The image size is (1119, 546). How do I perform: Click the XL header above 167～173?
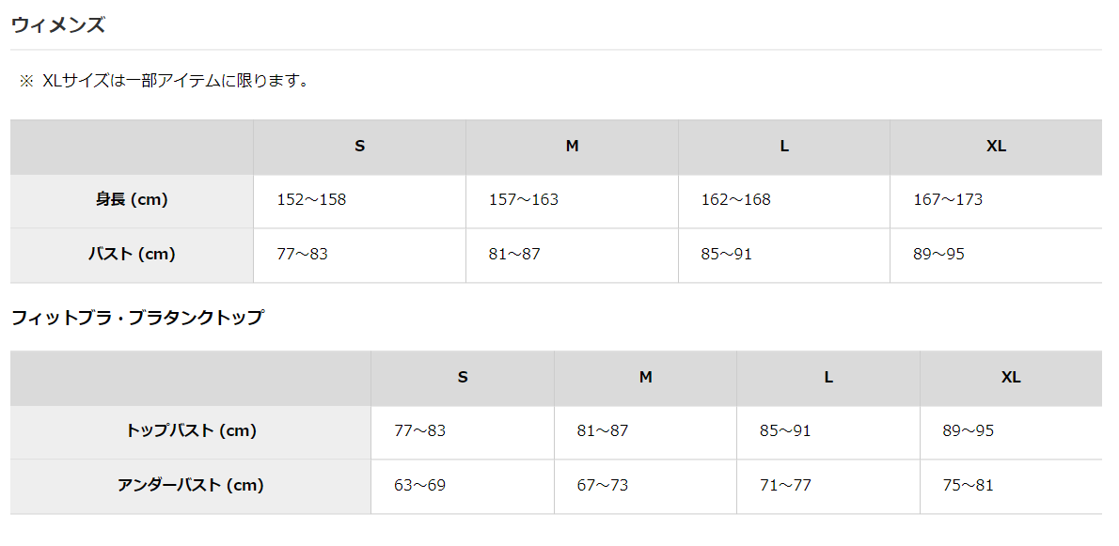(996, 147)
